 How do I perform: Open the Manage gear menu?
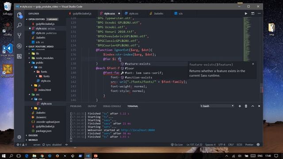[19, 137]
